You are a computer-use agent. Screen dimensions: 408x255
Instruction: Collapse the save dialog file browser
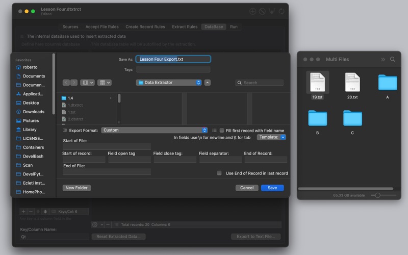(x=208, y=83)
